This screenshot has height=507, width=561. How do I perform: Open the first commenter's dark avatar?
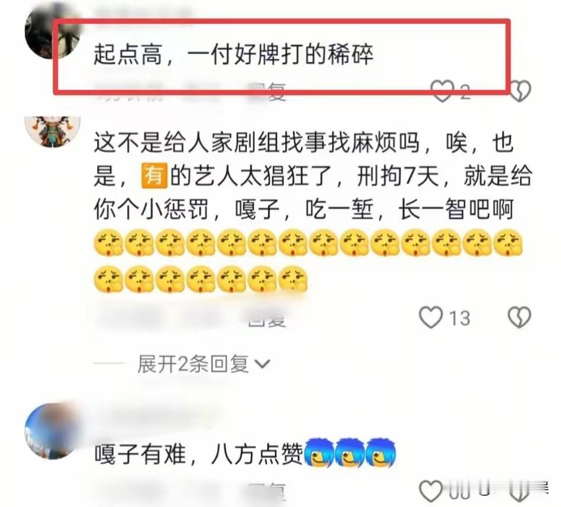[x=51, y=32]
